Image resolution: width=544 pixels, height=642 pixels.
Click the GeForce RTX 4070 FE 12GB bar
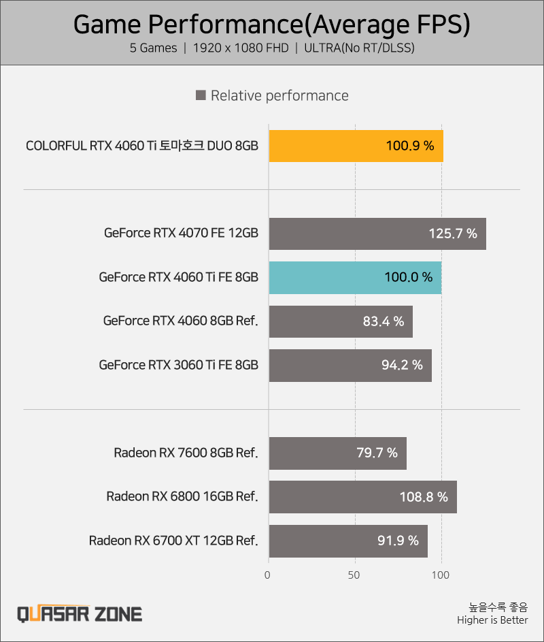[x=377, y=234]
